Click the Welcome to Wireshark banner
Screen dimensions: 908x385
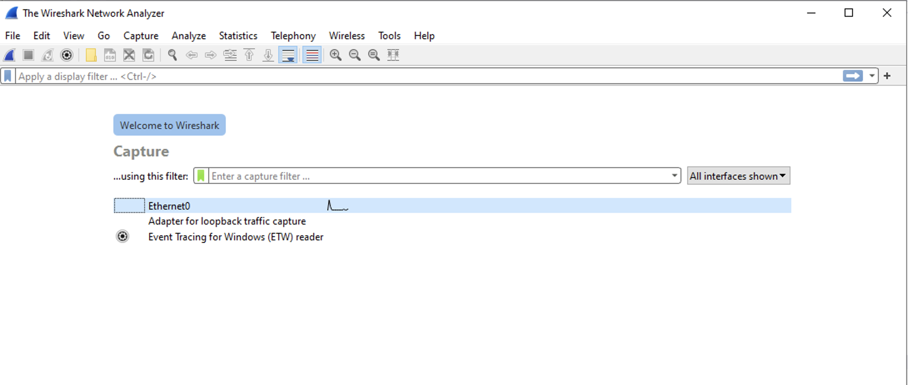[x=170, y=125]
